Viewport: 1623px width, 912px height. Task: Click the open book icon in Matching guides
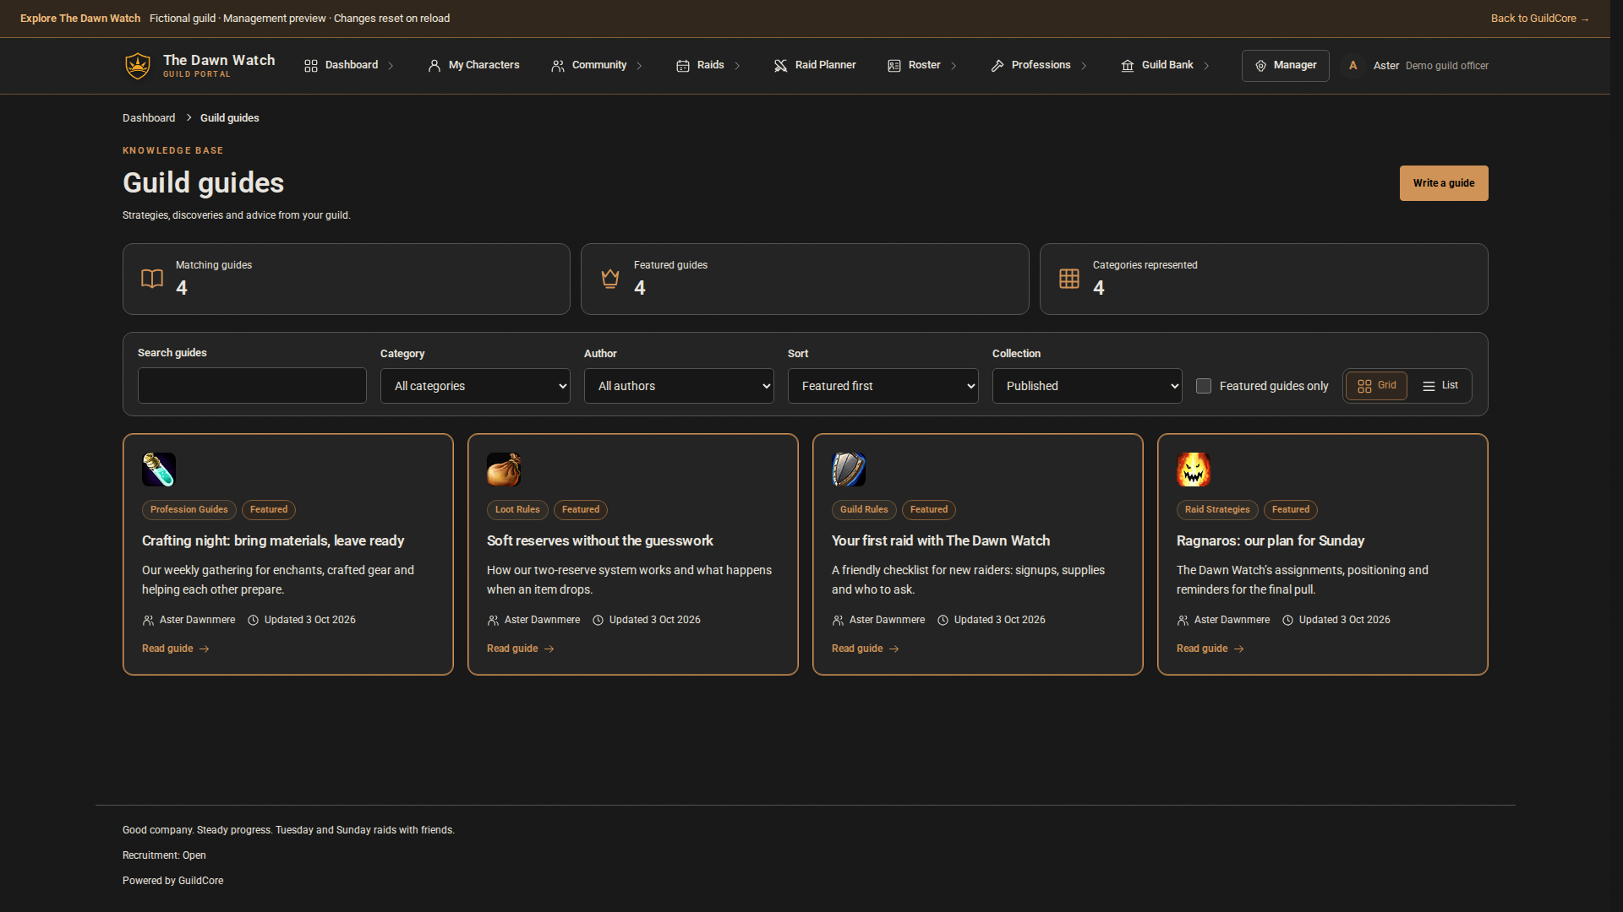coord(152,279)
